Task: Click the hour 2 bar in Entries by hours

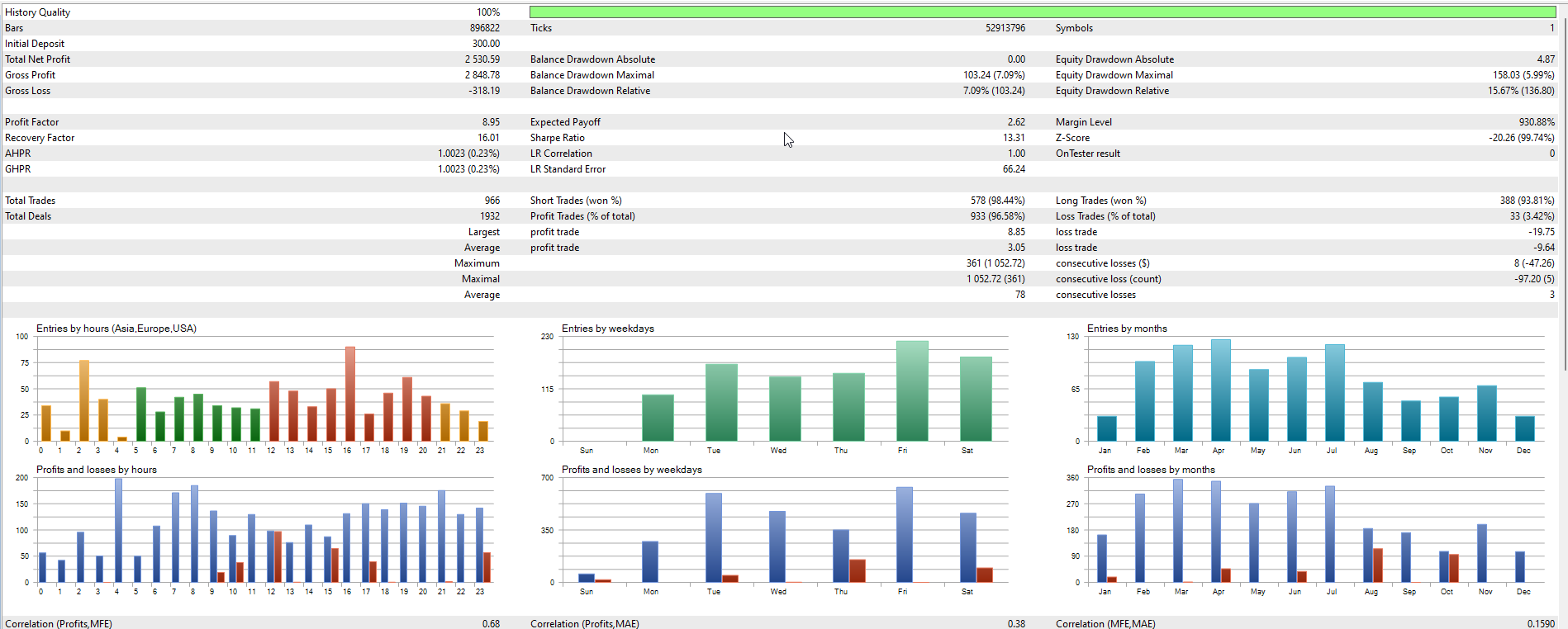Action: (x=84, y=400)
